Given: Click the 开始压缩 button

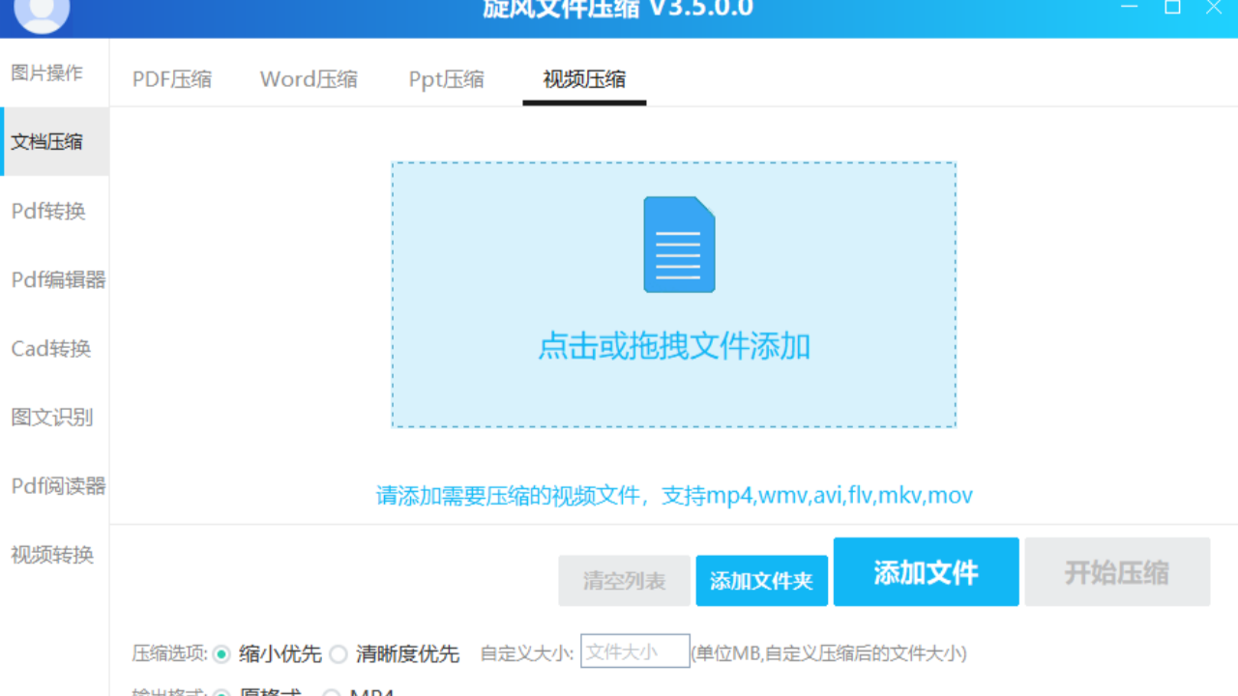Looking at the screenshot, I should click(1117, 571).
